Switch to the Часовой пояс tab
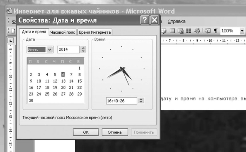Viewport: 246px width, 152px height. (63, 32)
